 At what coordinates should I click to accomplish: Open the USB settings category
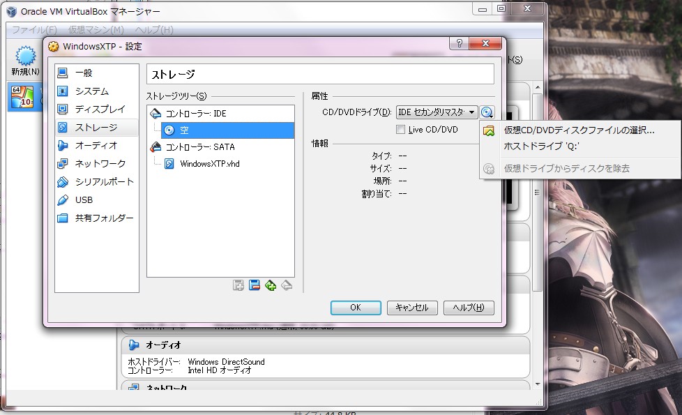[x=96, y=199]
